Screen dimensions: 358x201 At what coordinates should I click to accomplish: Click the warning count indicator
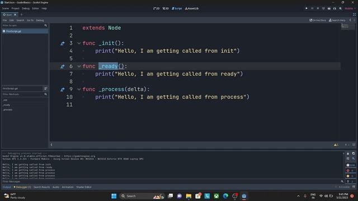[x=336, y=145]
